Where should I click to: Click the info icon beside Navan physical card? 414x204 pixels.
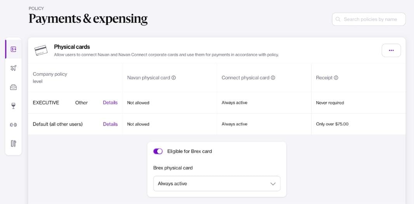[x=173, y=78]
